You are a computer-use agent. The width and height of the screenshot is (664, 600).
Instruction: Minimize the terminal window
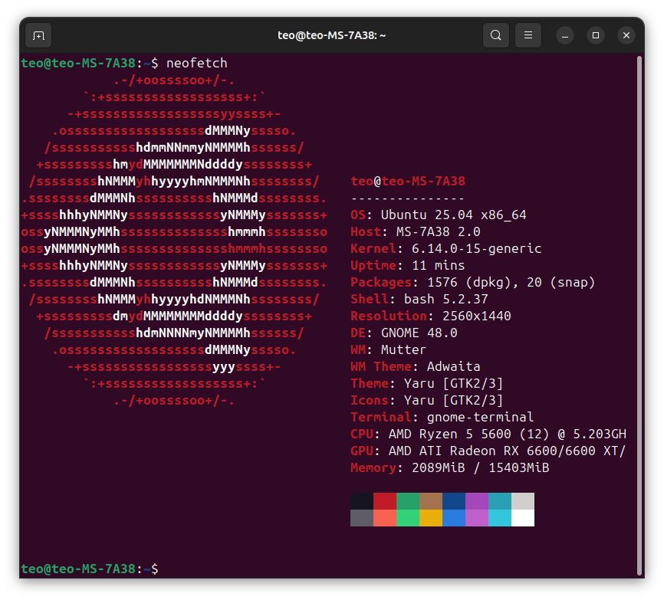[565, 35]
